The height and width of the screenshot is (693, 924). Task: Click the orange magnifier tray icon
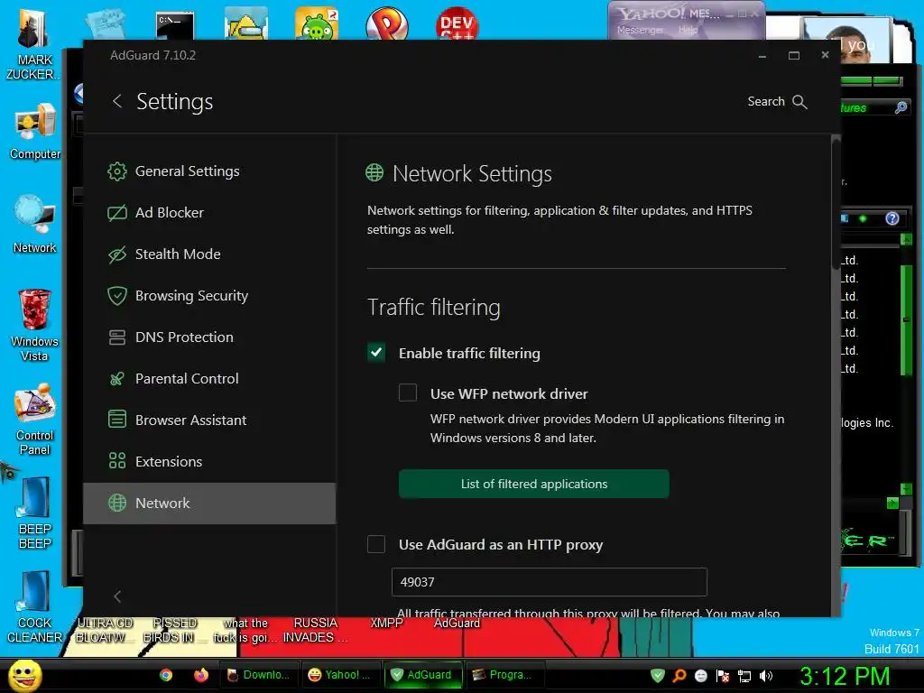click(x=679, y=675)
